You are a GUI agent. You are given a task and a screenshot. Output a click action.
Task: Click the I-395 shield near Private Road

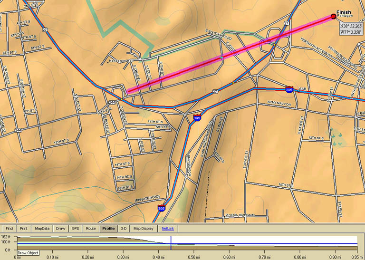tap(162, 208)
